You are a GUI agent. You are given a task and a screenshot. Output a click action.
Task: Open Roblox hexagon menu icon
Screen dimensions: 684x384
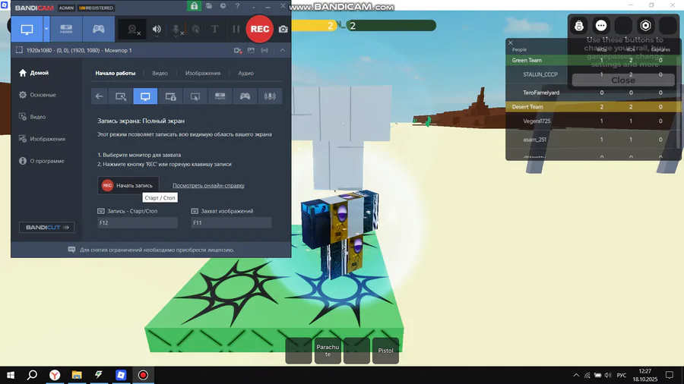(645, 26)
